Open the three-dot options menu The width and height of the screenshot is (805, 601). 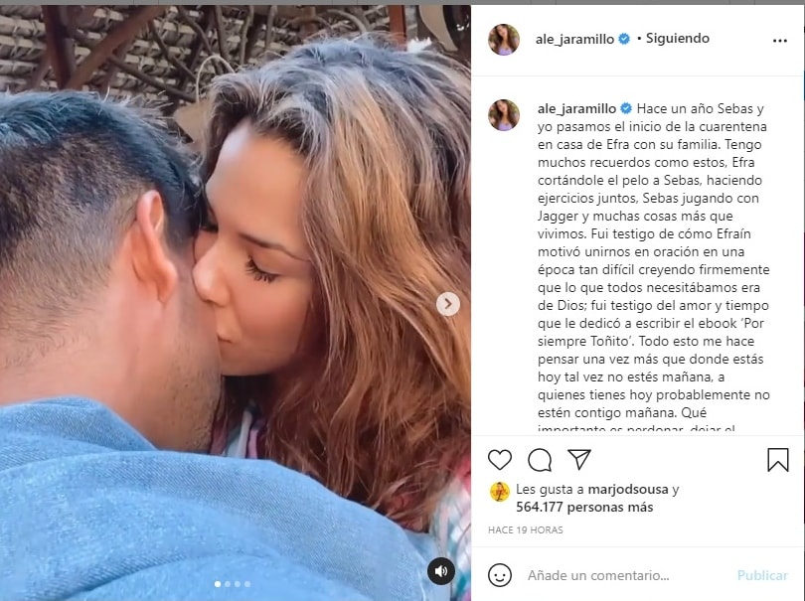click(780, 41)
